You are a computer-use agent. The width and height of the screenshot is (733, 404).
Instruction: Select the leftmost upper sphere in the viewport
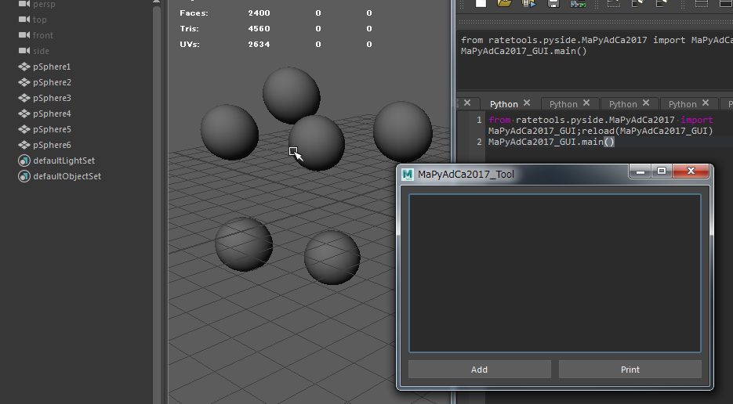(229, 132)
